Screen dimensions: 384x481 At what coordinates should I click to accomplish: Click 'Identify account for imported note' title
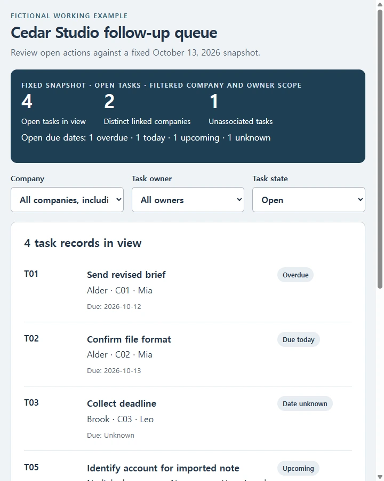point(163,468)
